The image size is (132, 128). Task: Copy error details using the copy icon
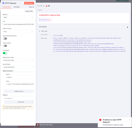coord(127,27)
